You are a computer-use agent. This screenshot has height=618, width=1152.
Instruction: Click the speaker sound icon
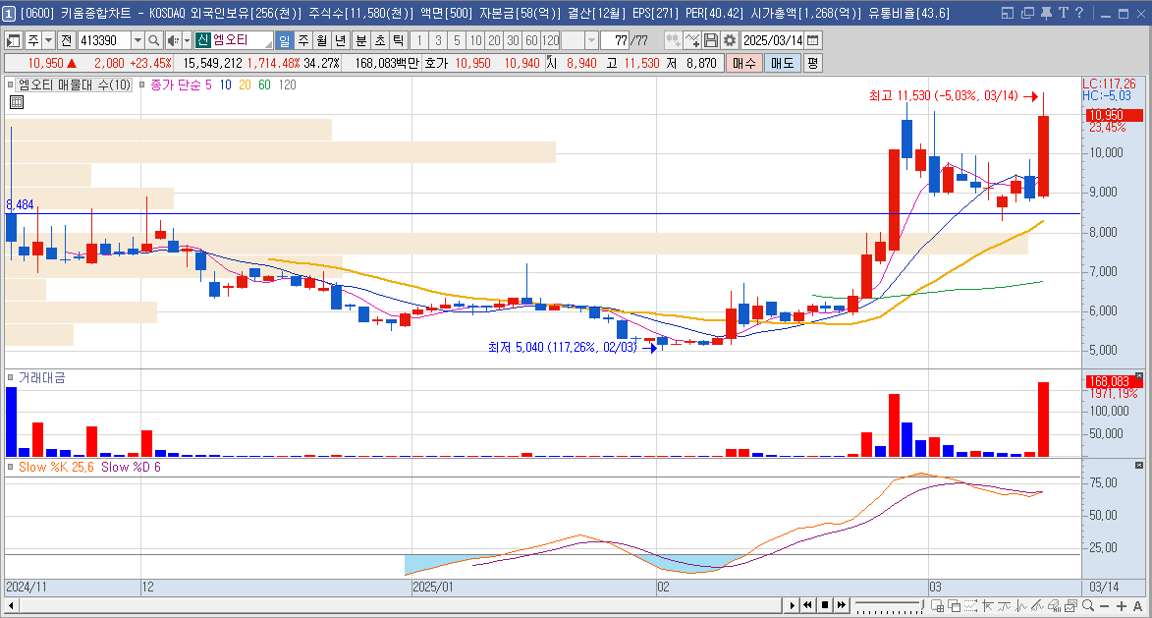[x=172, y=40]
